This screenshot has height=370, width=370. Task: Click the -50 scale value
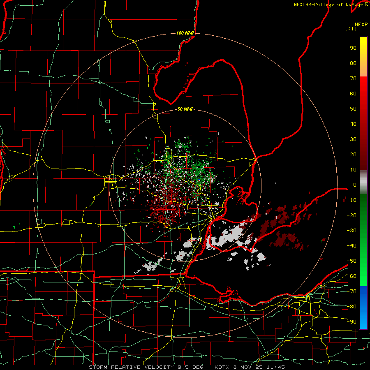351,261
